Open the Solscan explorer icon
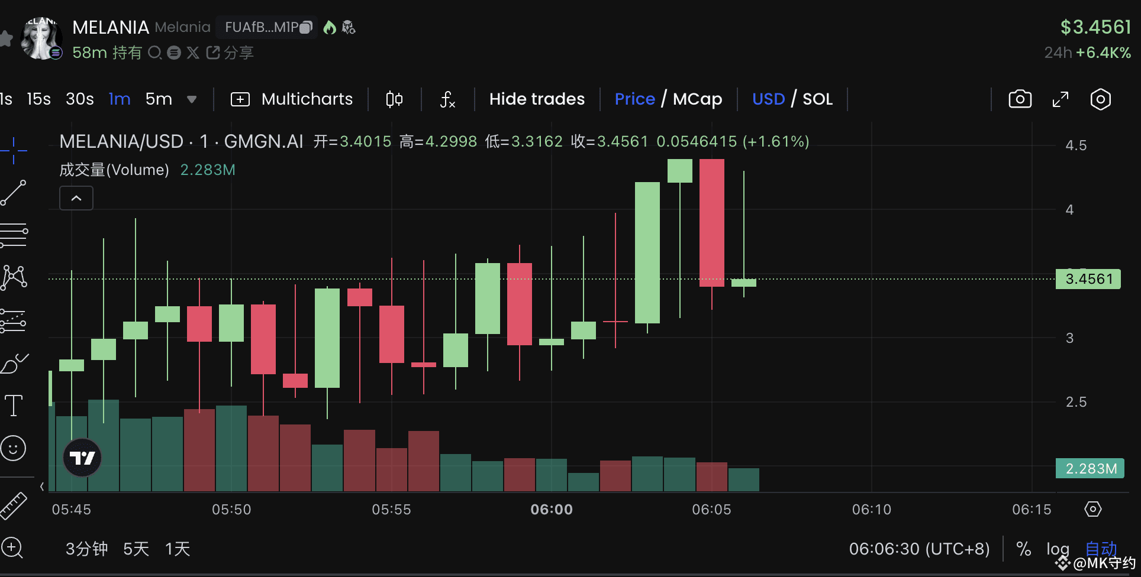1141x577 pixels. (174, 53)
